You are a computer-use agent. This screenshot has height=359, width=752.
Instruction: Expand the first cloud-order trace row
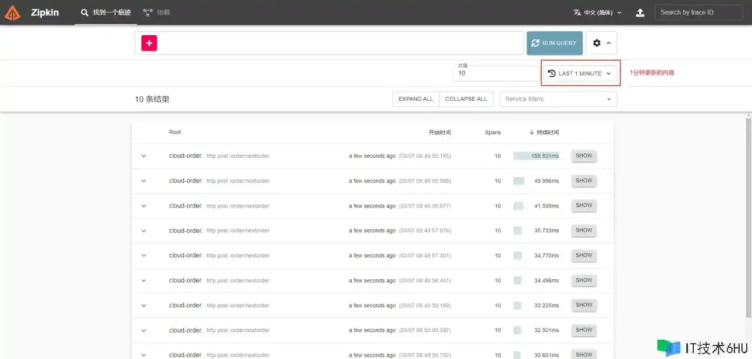[x=144, y=156]
